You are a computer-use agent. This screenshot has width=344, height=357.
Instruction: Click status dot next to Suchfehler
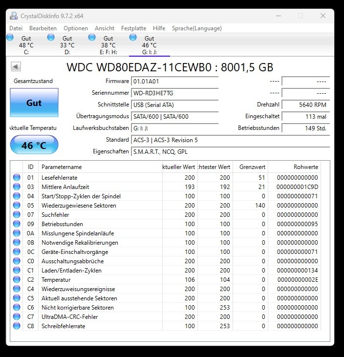click(x=17, y=214)
